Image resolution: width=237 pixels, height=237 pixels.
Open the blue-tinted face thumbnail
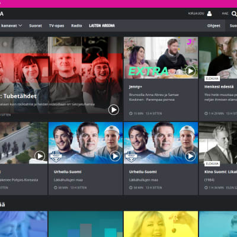click(x=24, y=224)
